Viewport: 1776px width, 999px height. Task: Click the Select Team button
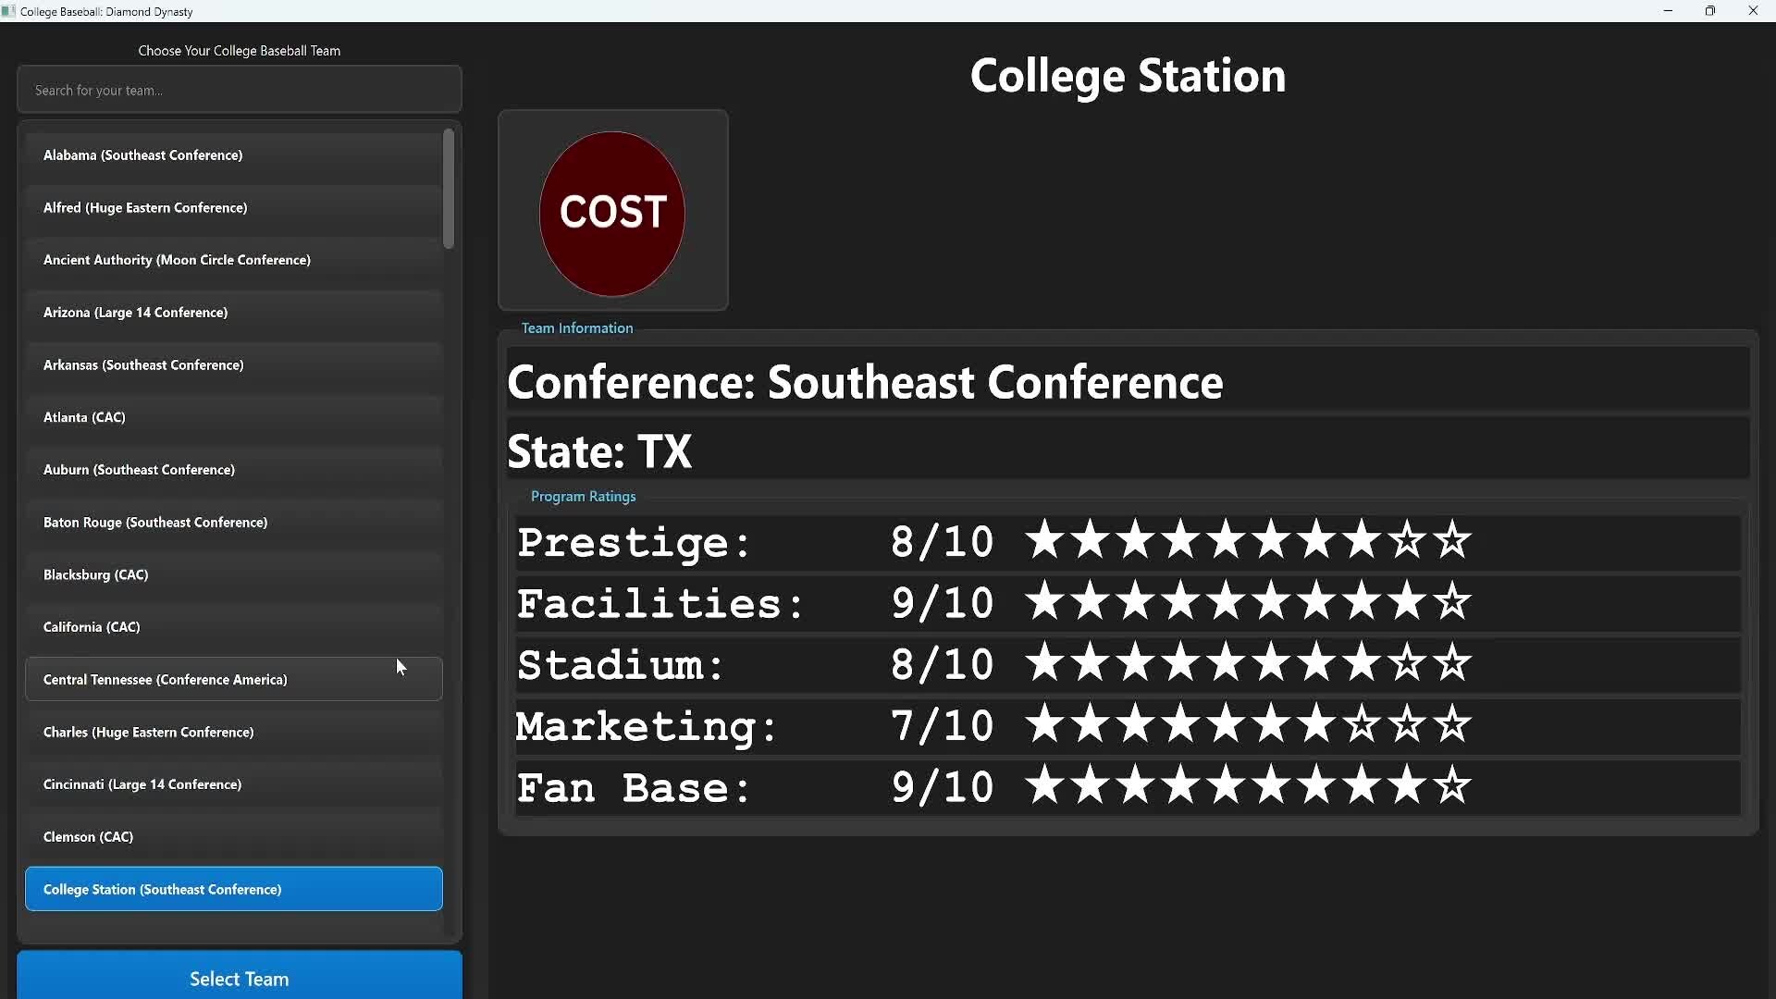(x=239, y=978)
